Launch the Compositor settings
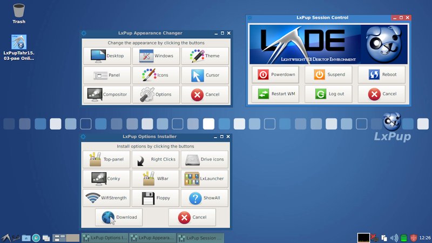Viewport: 432px width, 243px height. pos(107,94)
